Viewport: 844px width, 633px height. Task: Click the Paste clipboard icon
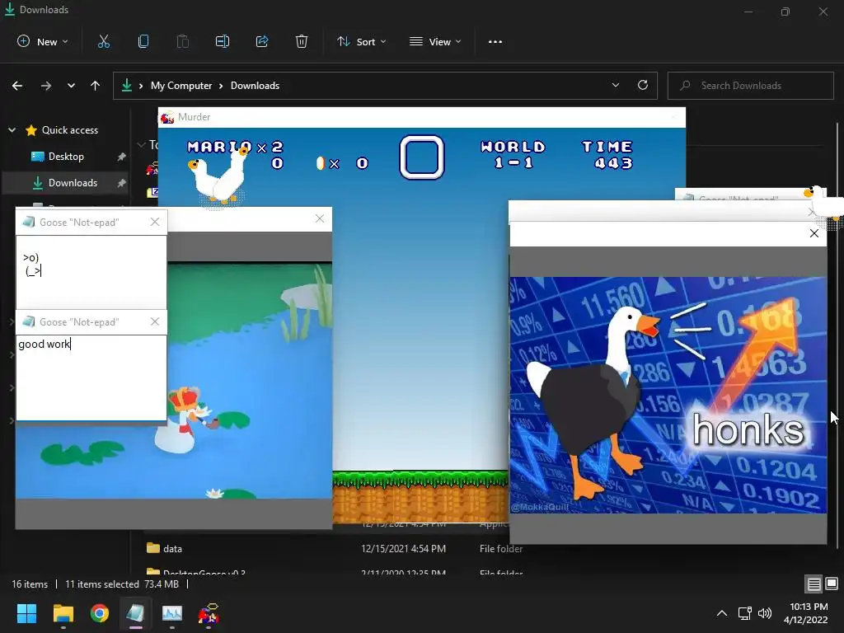click(182, 41)
